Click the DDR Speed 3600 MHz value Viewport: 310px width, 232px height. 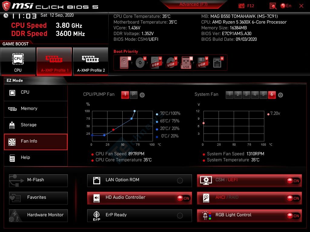click(x=70, y=34)
